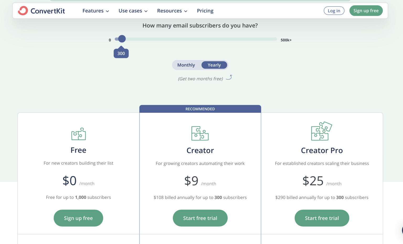This screenshot has width=403, height=244.
Task: Switch billing to Monthly
Action: 186,65
